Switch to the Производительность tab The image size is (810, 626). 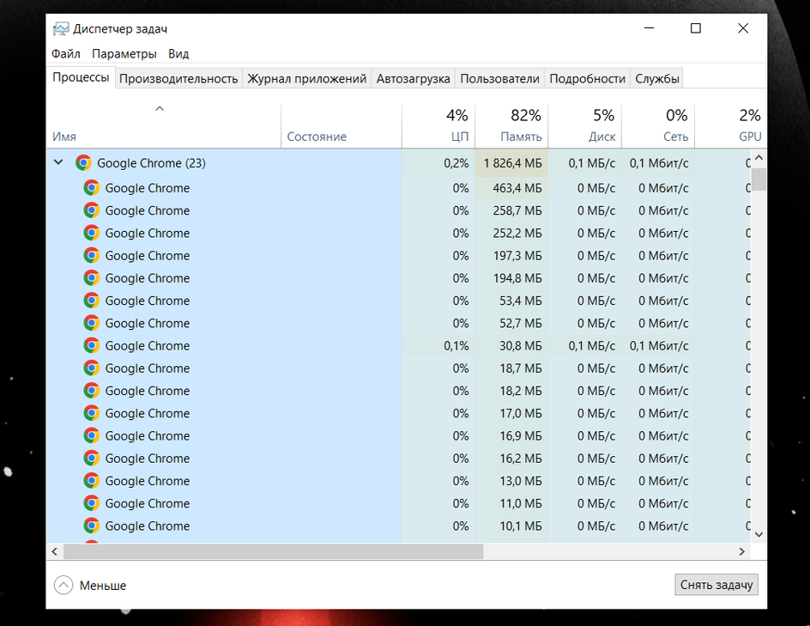178,79
